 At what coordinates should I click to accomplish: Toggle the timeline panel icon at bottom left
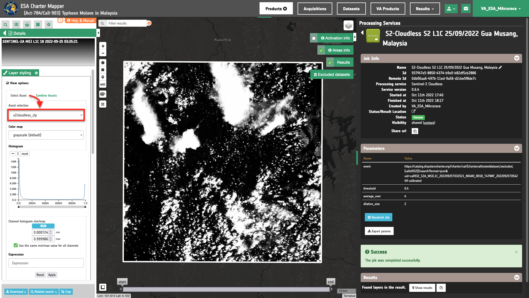(x=103, y=287)
